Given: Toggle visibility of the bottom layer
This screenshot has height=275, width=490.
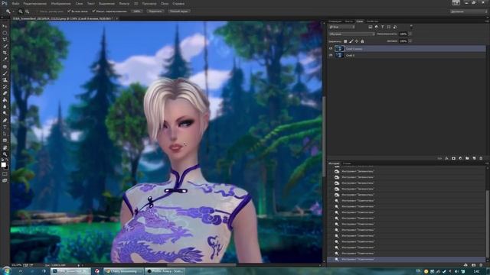Looking at the screenshot, I should pyautogui.click(x=331, y=55).
